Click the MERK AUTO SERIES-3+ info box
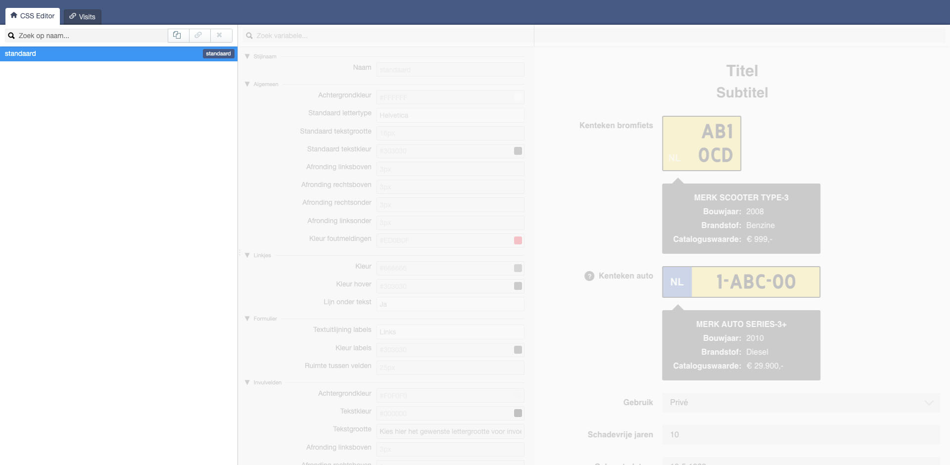This screenshot has height=465, width=950. point(741,345)
